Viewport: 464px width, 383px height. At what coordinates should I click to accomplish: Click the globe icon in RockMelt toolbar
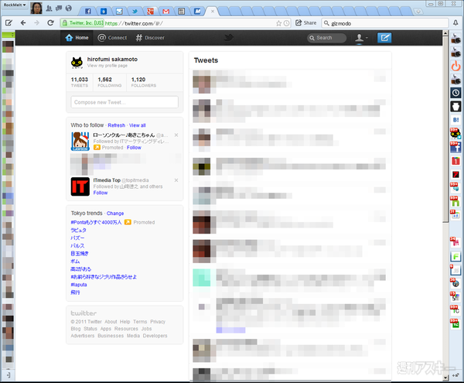point(68,9)
